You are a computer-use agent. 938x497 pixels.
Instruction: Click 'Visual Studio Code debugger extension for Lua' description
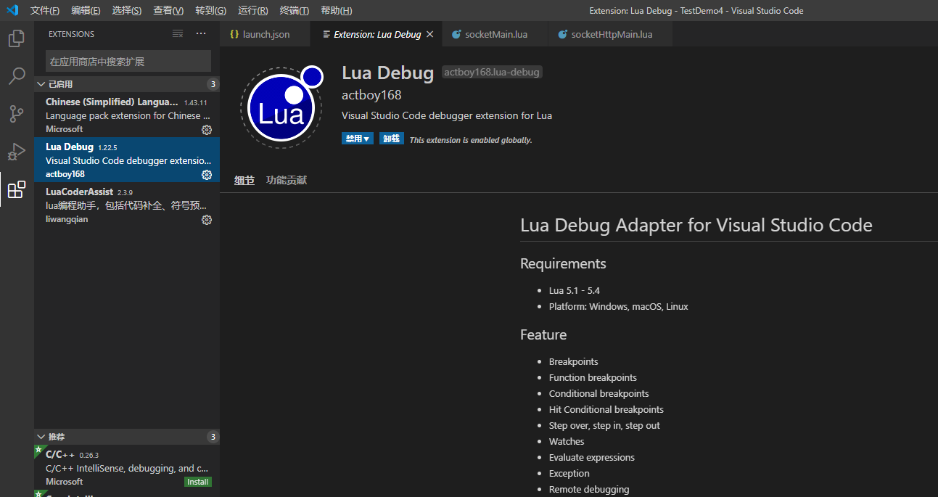click(x=447, y=115)
